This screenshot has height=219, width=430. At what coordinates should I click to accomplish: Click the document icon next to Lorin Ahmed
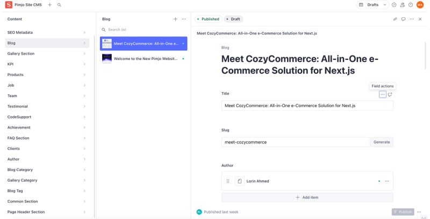point(239,181)
